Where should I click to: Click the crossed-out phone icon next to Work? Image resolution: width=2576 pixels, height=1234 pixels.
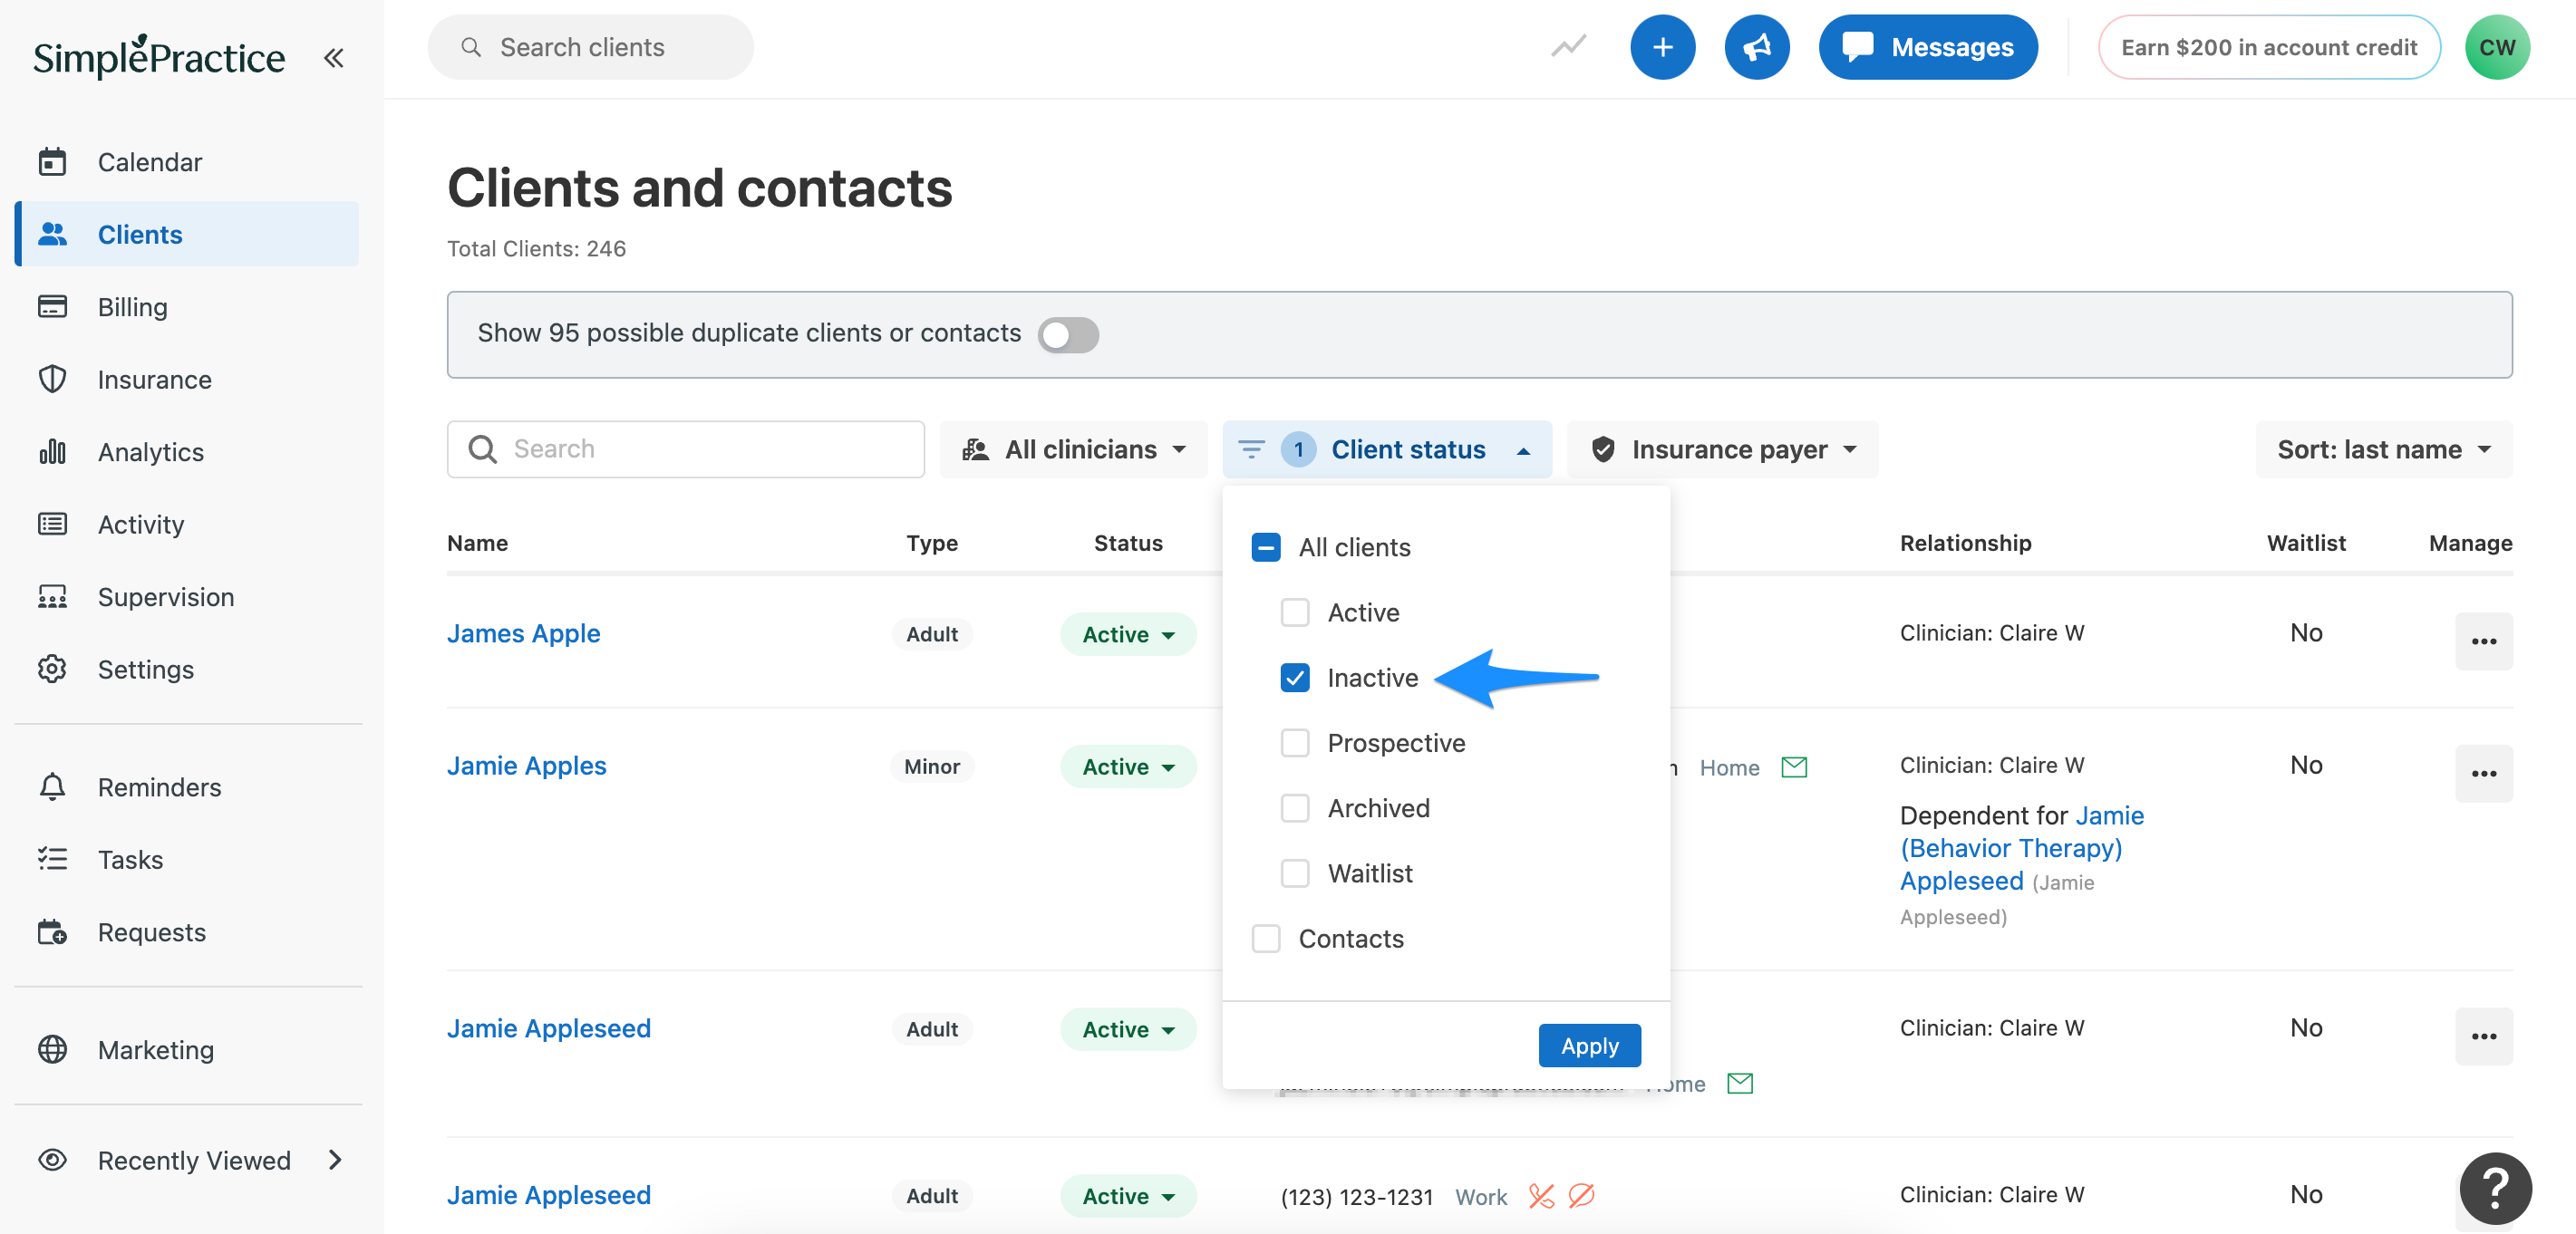click(1541, 1195)
